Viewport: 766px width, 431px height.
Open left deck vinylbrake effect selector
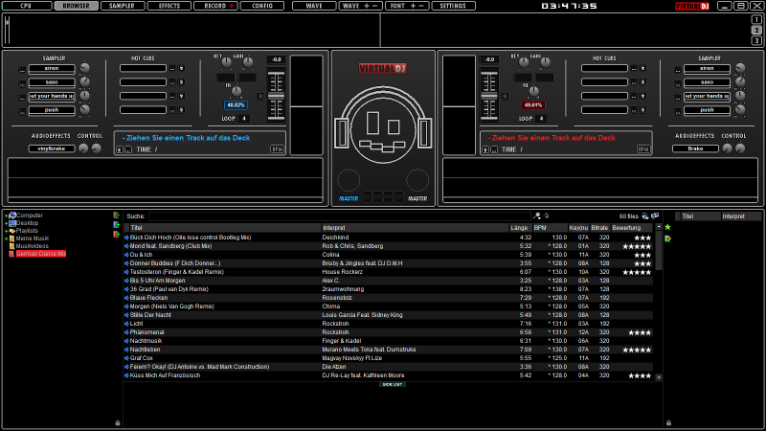pos(52,148)
